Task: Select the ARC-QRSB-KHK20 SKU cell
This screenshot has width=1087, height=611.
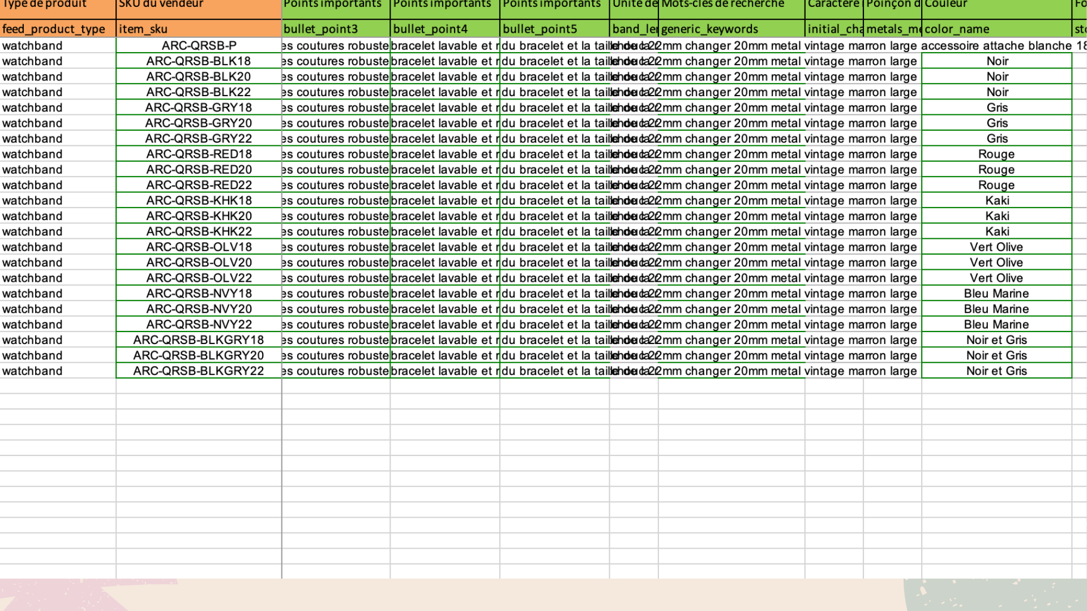Action: point(199,216)
